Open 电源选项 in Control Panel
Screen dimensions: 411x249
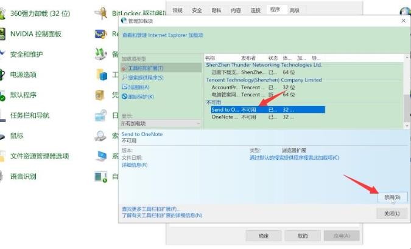point(23,75)
